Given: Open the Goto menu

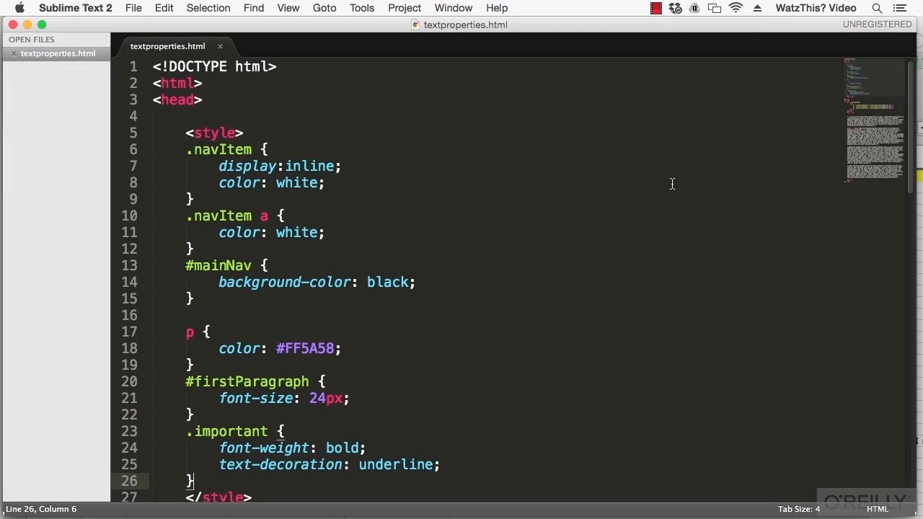Looking at the screenshot, I should (324, 8).
